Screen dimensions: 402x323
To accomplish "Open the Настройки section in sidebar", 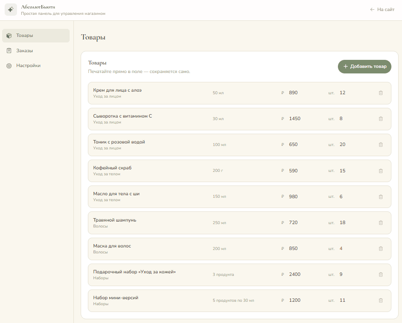I will click(36, 66).
